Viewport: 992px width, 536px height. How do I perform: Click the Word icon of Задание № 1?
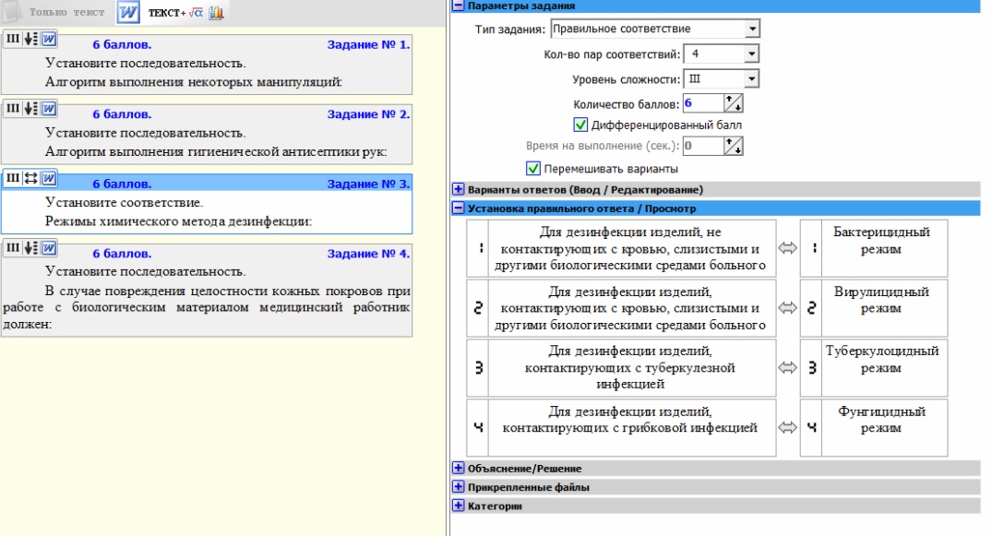click(49, 39)
